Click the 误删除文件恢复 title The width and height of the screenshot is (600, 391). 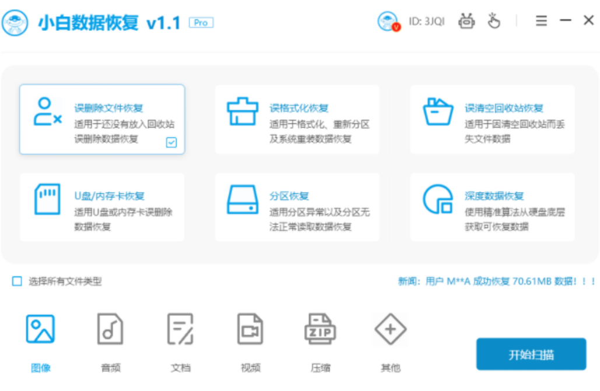coord(108,108)
